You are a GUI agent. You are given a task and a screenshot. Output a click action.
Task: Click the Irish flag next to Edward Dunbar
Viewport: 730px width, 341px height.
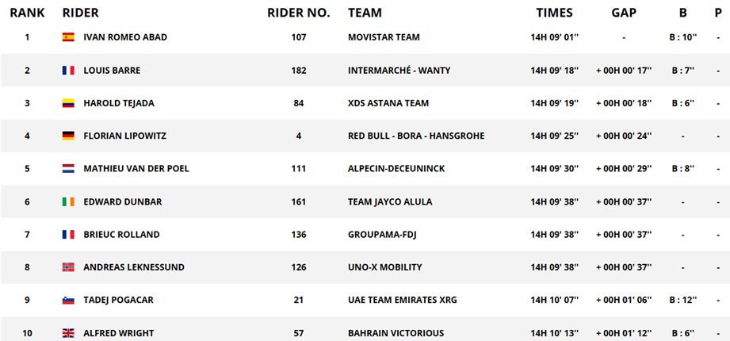coord(68,201)
